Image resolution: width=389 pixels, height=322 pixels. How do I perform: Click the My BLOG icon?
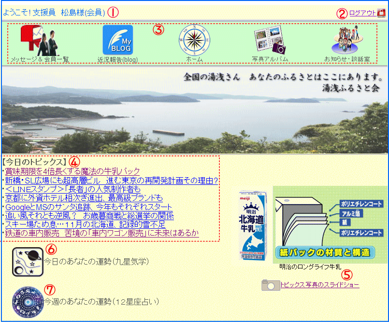[117, 40]
